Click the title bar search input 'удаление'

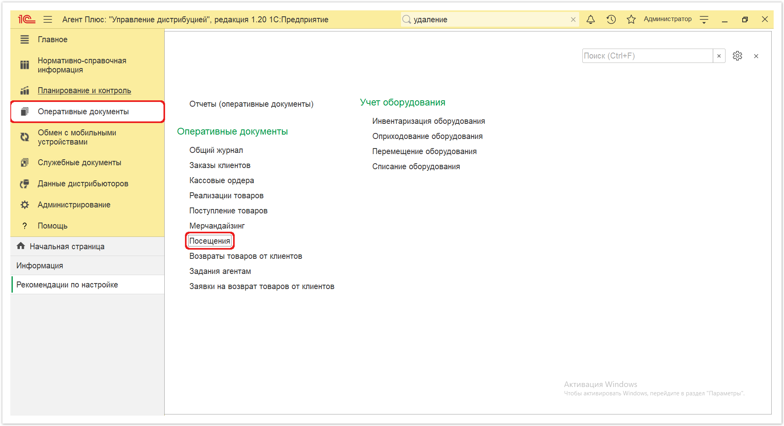point(490,20)
